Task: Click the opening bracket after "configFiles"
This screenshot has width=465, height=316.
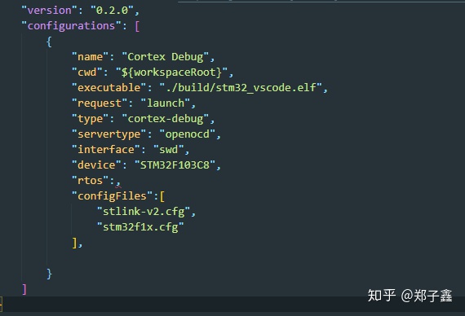Action: 162,196
